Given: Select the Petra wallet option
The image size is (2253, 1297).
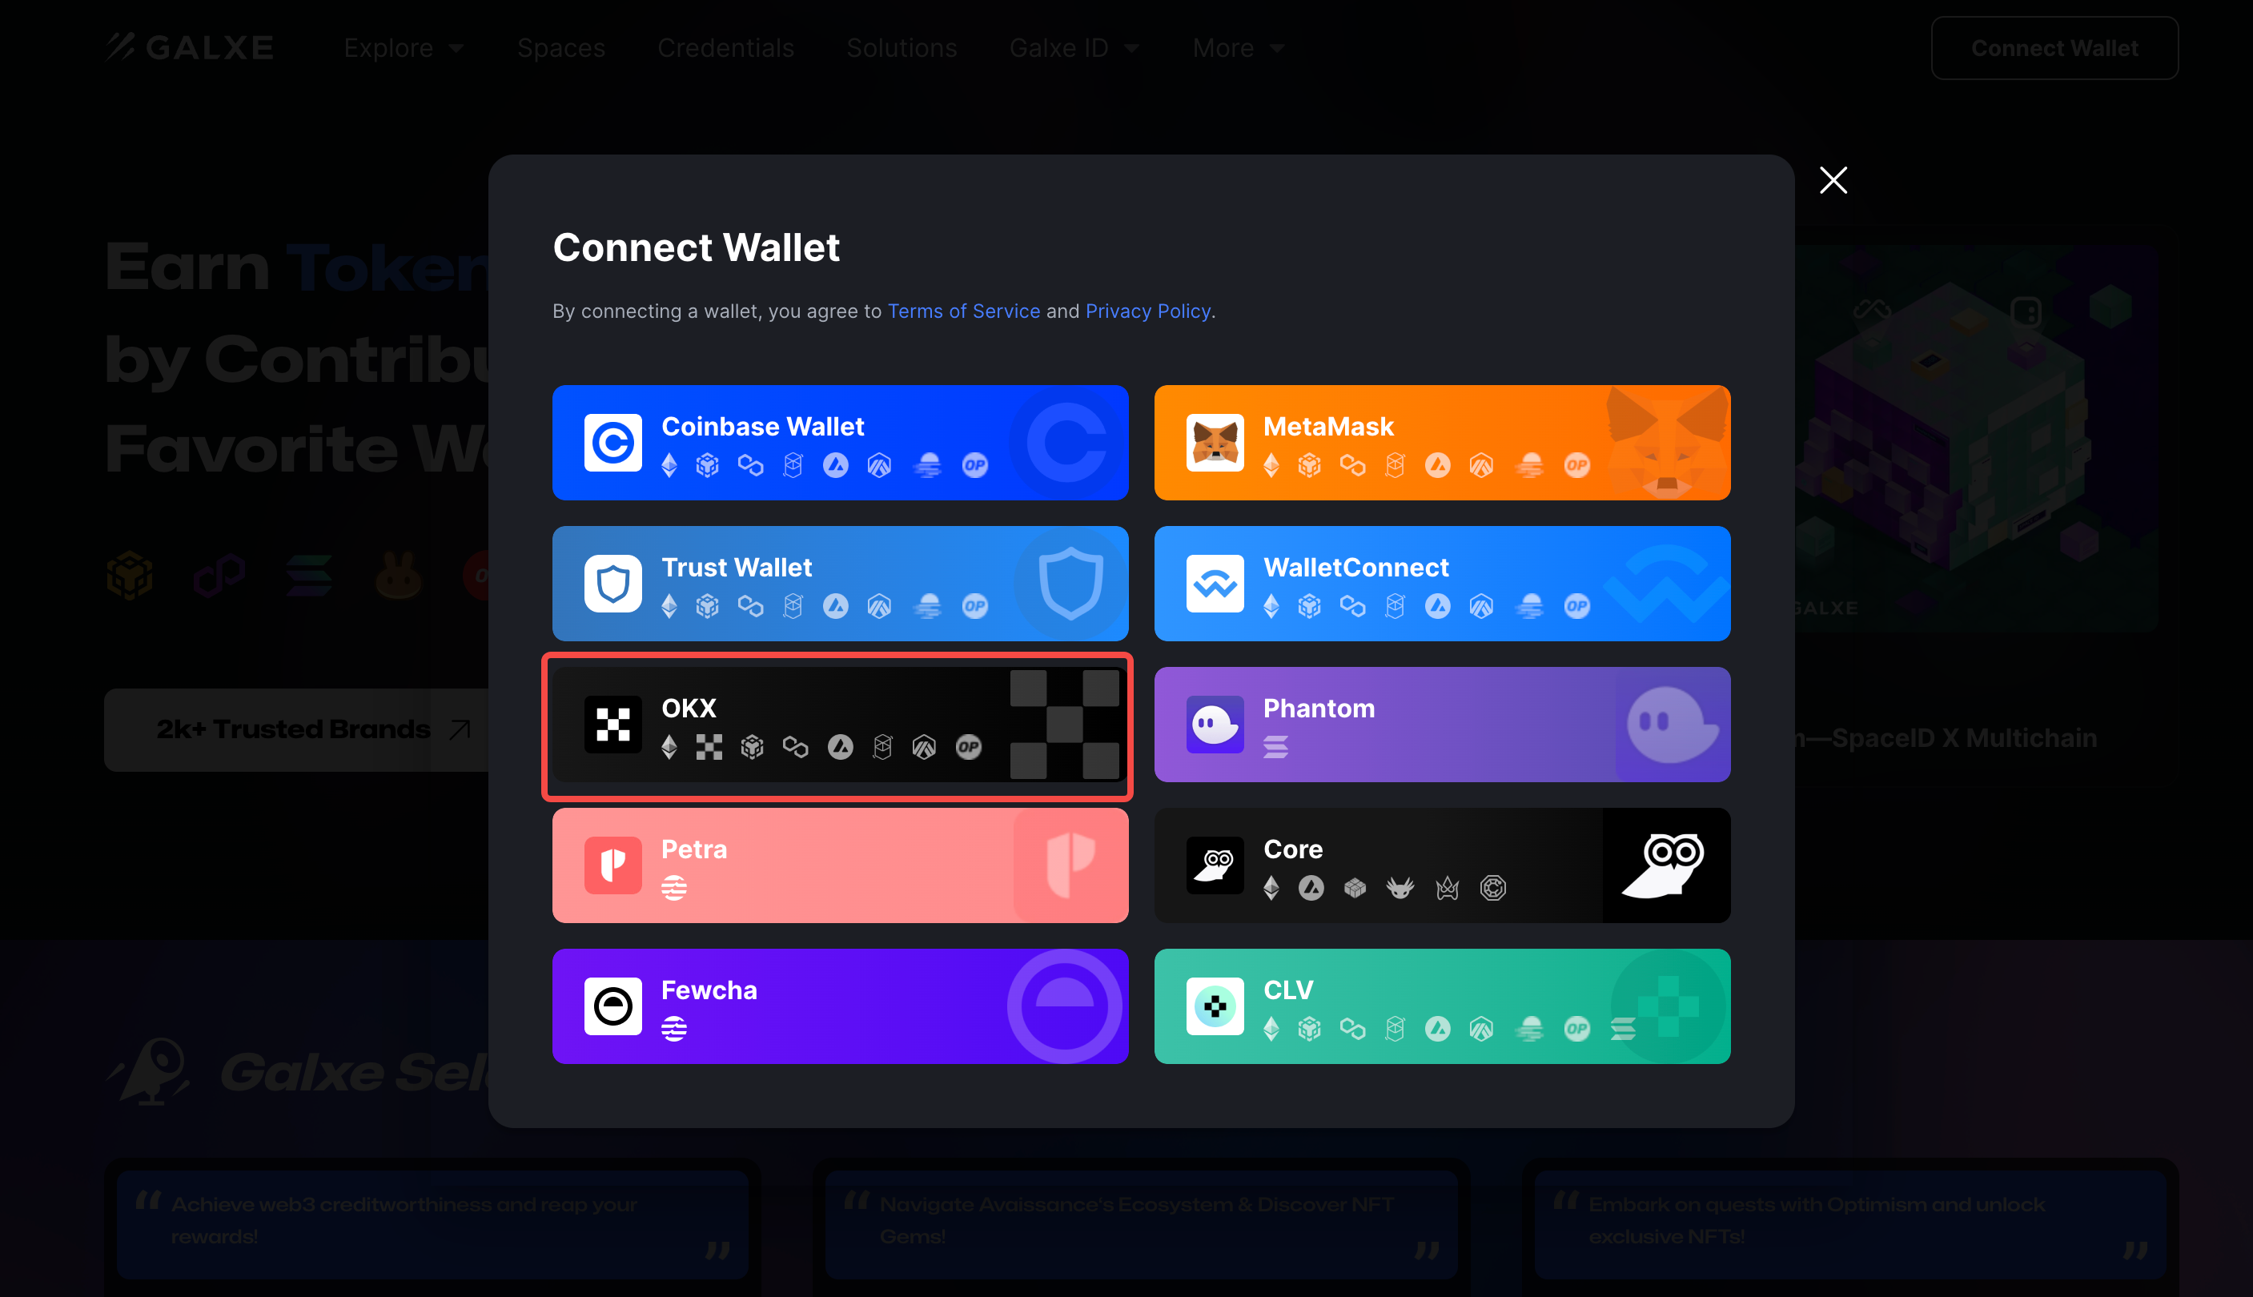Looking at the screenshot, I should 840,864.
